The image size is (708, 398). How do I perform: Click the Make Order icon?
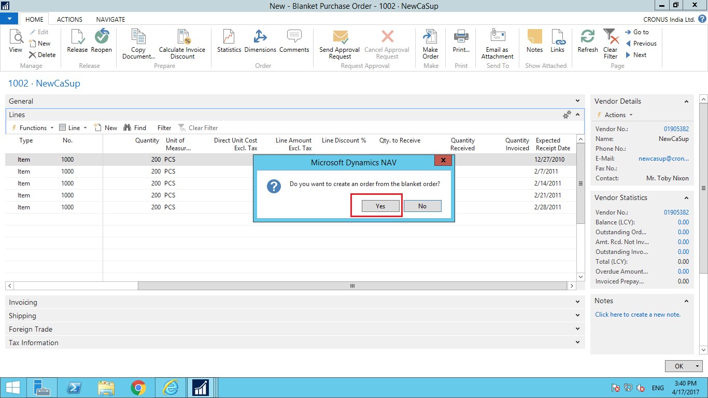point(430,45)
